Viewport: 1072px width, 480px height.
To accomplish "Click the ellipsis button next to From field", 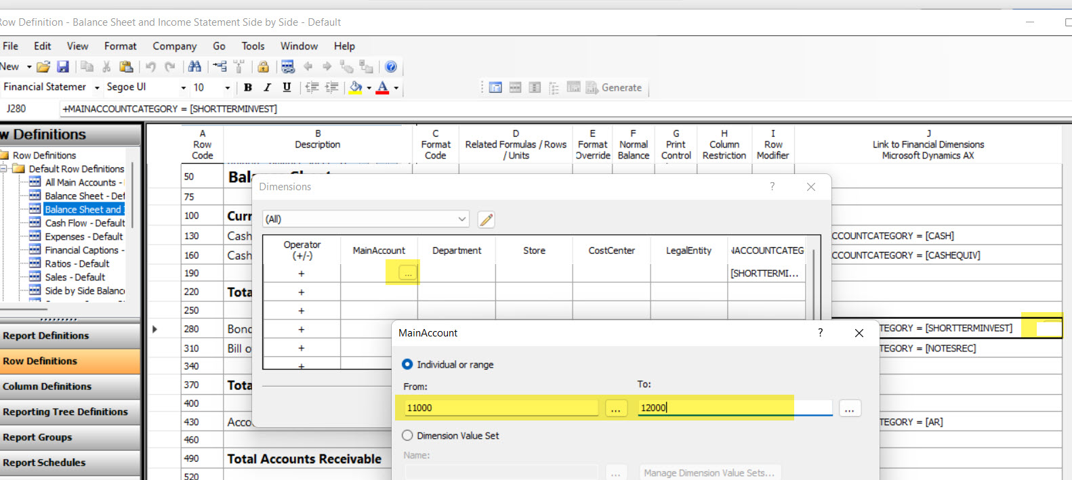I will click(615, 408).
